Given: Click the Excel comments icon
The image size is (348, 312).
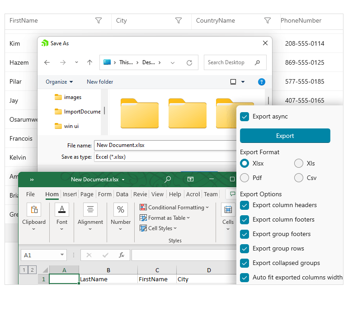Looking at the screenshot, I should (232, 194).
